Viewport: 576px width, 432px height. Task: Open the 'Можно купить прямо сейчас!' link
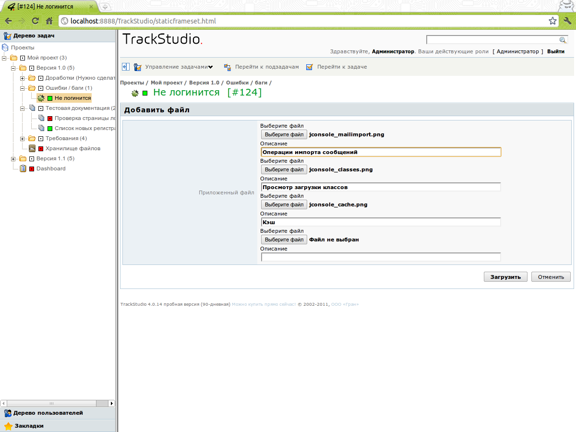tap(264, 304)
